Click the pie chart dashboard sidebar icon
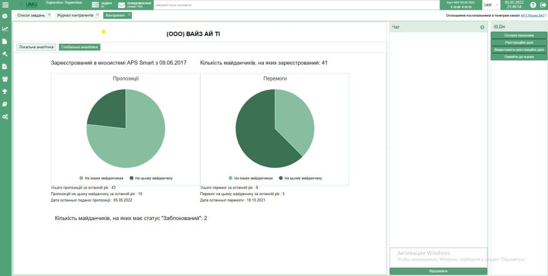The image size is (548, 276). pyautogui.click(x=5, y=16)
